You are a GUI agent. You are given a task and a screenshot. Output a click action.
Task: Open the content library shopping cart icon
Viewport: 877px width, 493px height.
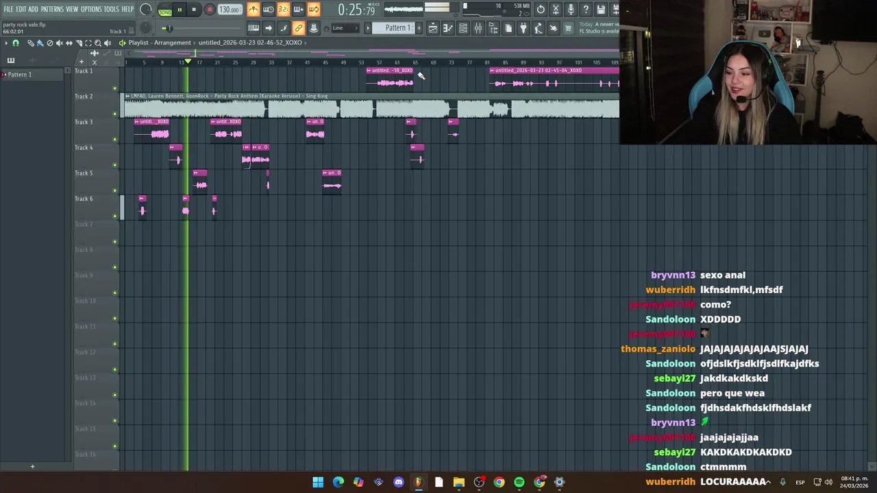pyautogui.click(x=568, y=28)
